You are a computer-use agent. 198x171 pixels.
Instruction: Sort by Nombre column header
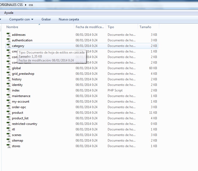point(12,27)
